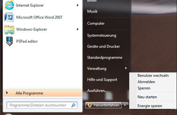177x115 pixels.
Task: Open Internet Explorer from its icon
Action: click(9, 5)
